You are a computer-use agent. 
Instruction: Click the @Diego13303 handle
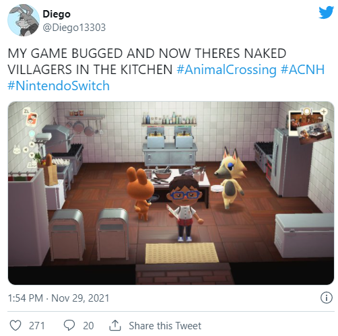(74, 28)
